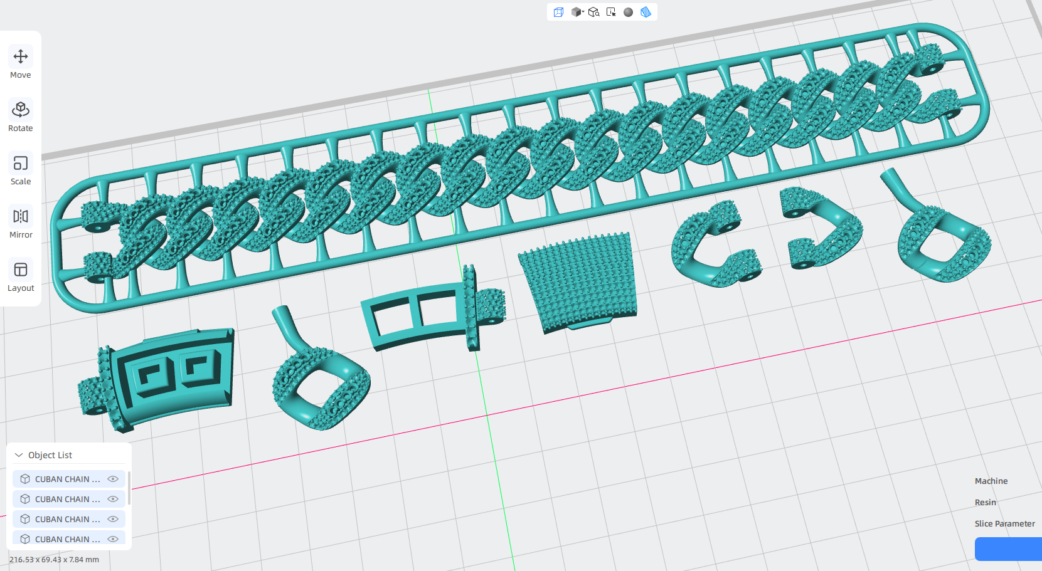Hide the second CUBAN CHAIN object
The width and height of the screenshot is (1042, 571).
click(113, 499)
